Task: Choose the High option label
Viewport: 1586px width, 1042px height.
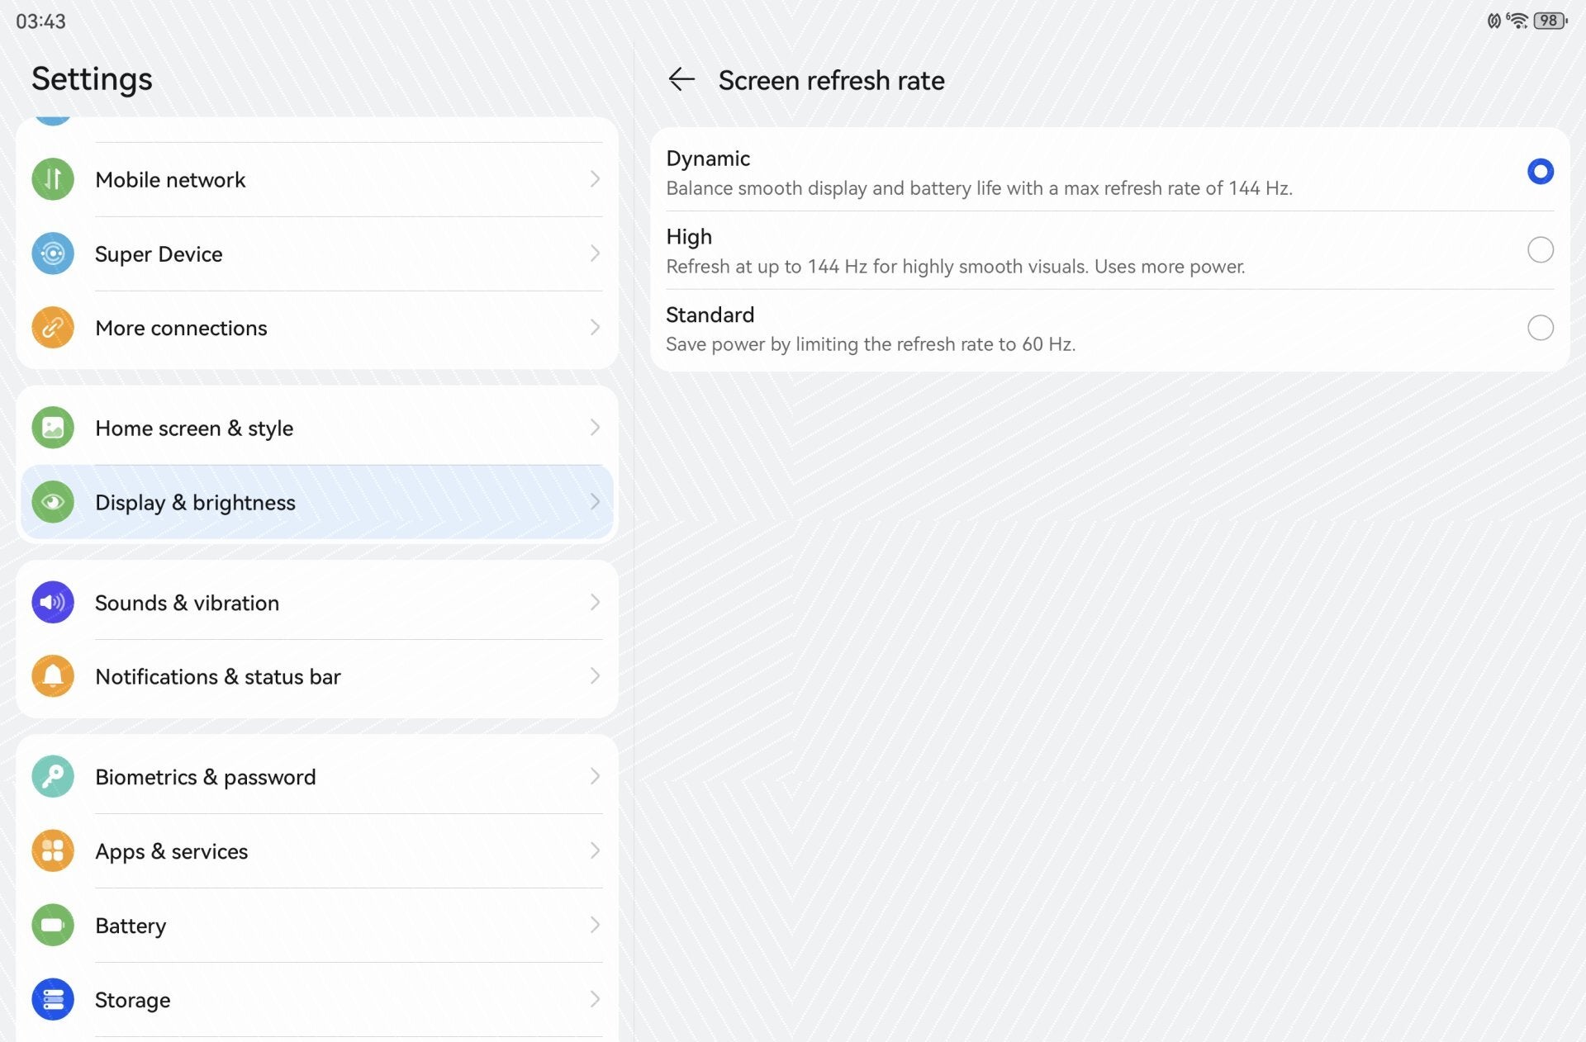Action: coord(689,237)
